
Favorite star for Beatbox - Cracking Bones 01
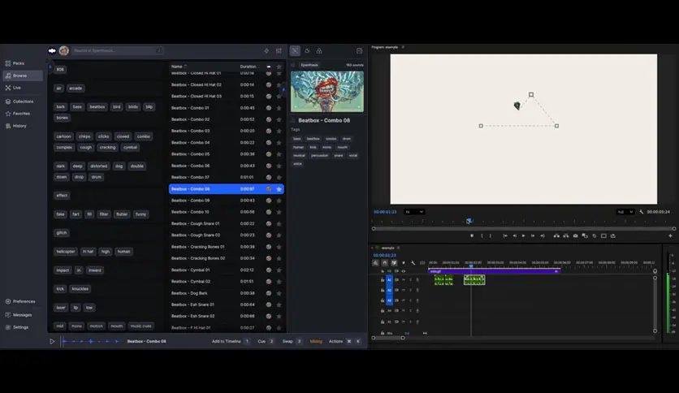pyautogui.click(x=279, y=247)
